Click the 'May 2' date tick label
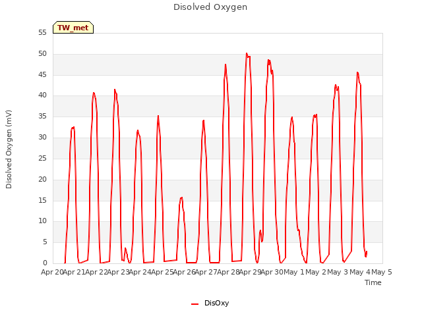The height and width of the screenshot is (316, 422). [316, 272]
